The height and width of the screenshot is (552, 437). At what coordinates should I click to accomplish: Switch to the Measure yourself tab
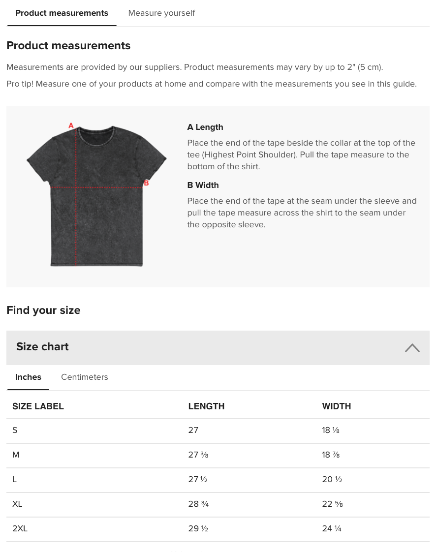point(161,13)
